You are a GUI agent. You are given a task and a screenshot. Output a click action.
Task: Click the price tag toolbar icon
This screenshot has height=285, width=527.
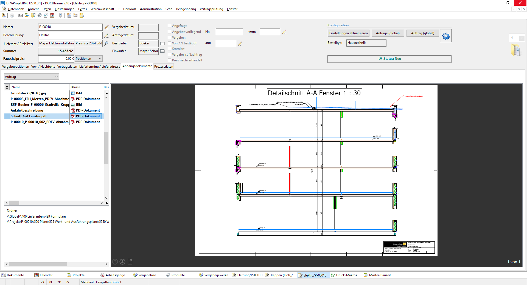click(x=40, y=15)
